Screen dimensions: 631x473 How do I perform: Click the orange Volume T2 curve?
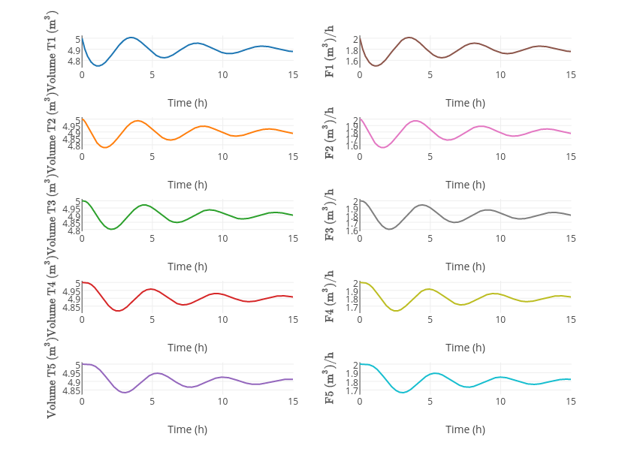pos(137,121)
